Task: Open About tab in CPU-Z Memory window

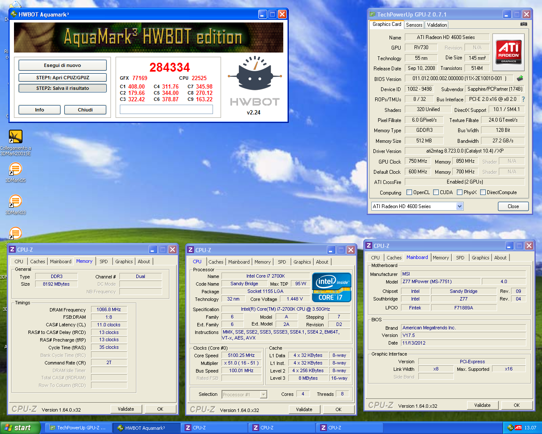Action: click(144, 262)
